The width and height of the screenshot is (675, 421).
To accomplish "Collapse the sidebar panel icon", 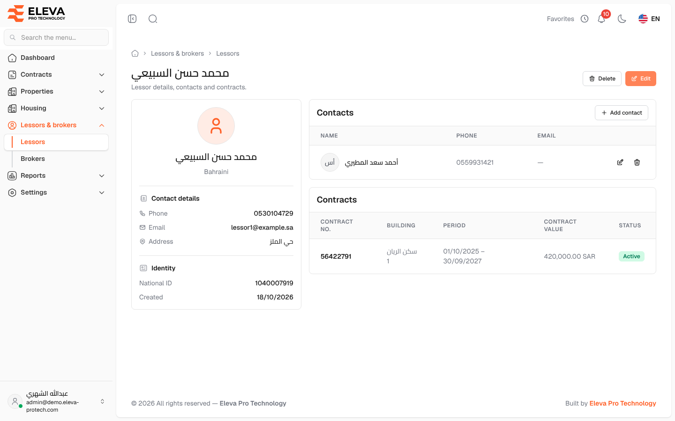I will pos(132,19).
